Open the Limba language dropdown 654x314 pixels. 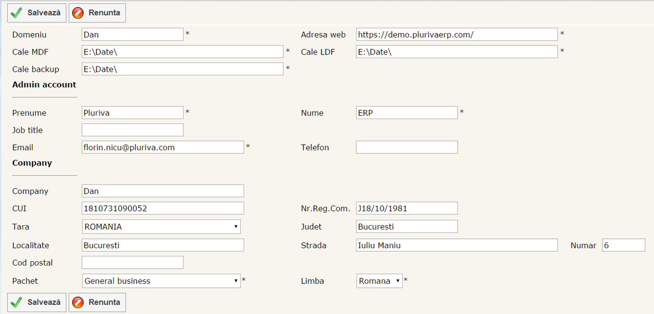pyautogui.click(x=379, y=281)
